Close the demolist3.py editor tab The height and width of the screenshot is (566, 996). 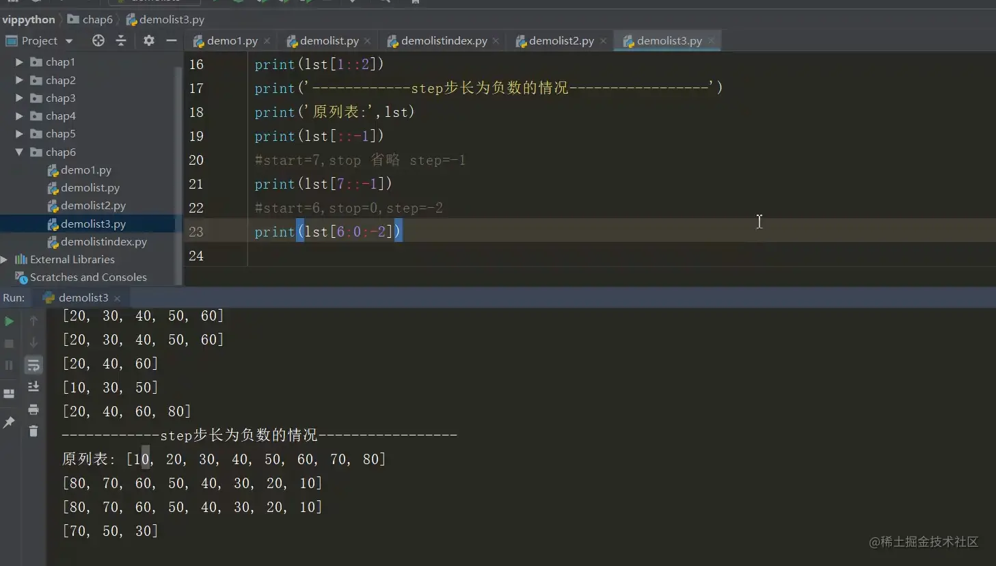[x=712, y=41]
